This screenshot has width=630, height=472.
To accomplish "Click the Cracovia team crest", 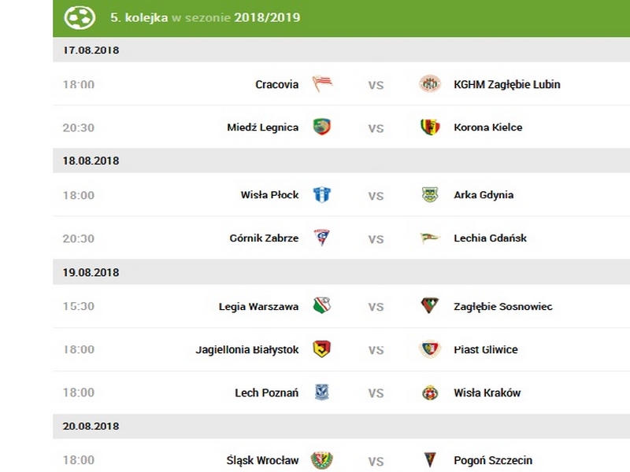I will click(x=322, y=84).
